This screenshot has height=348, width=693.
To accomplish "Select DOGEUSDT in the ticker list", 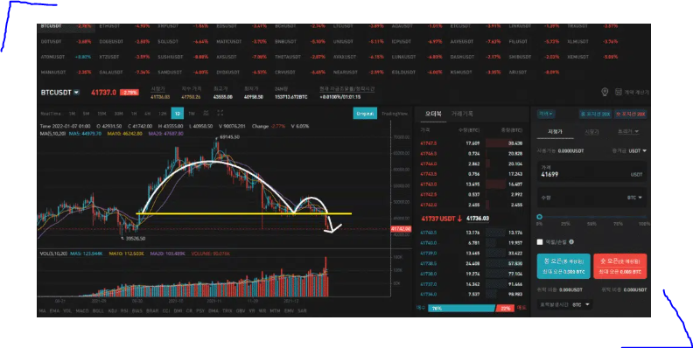I will coord(111,42).
